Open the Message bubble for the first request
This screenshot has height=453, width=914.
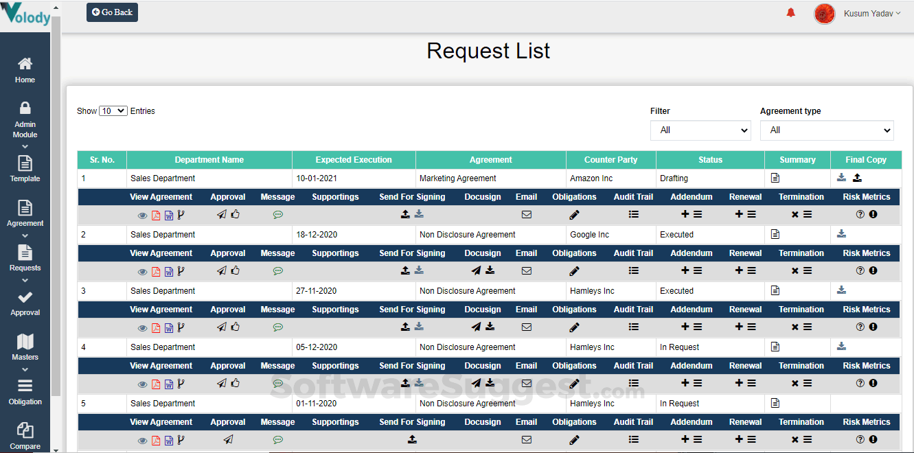point(277,215)
